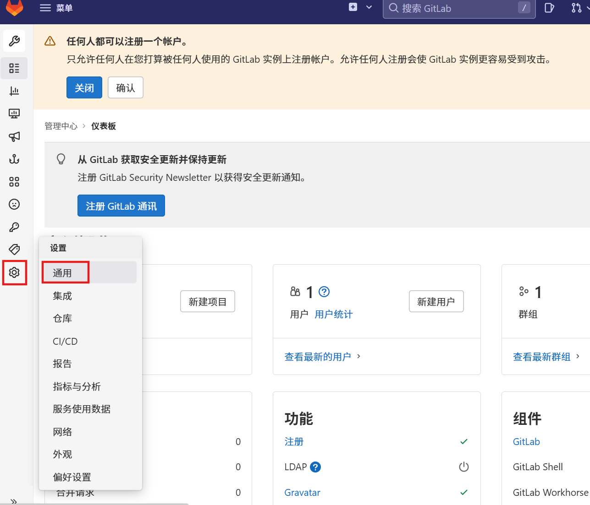Click the Gravatar enabled checkmark icon
The image size is (590, 505).
(x=464, y=493)
